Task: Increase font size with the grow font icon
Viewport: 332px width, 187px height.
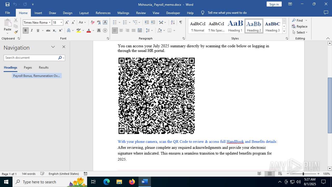Action: [x=67, y=22]
